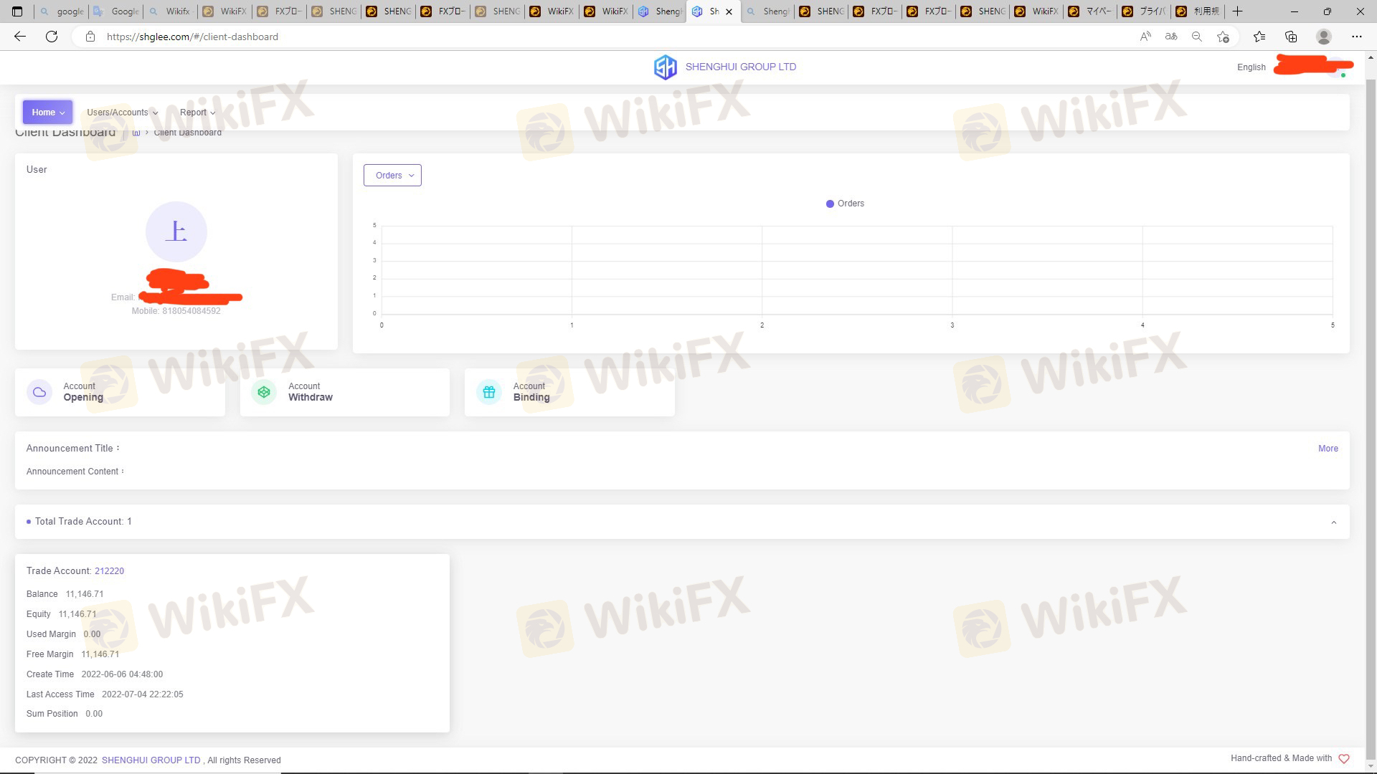Image resolution: width=1377 pixels, height=774 pixels.
Task: Click the home breadcrumb icon
Action: tap(136, 133)
